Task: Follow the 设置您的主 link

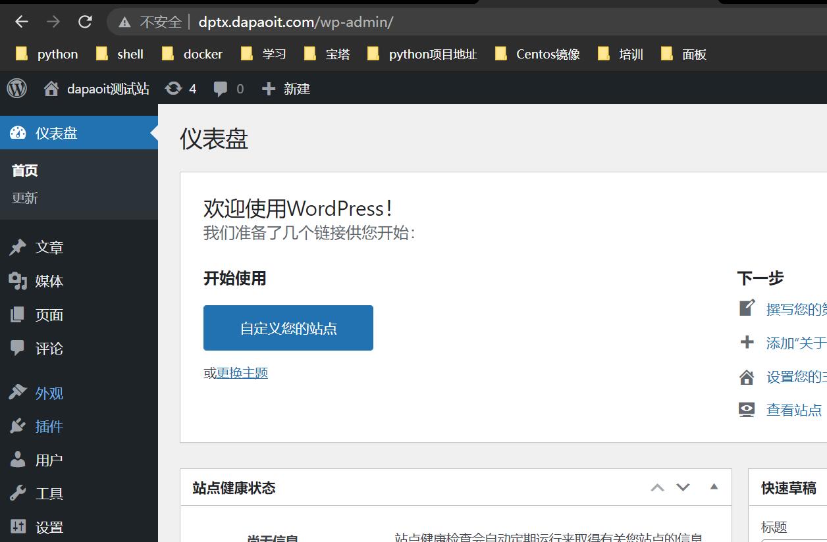Action: click(797, 376)
